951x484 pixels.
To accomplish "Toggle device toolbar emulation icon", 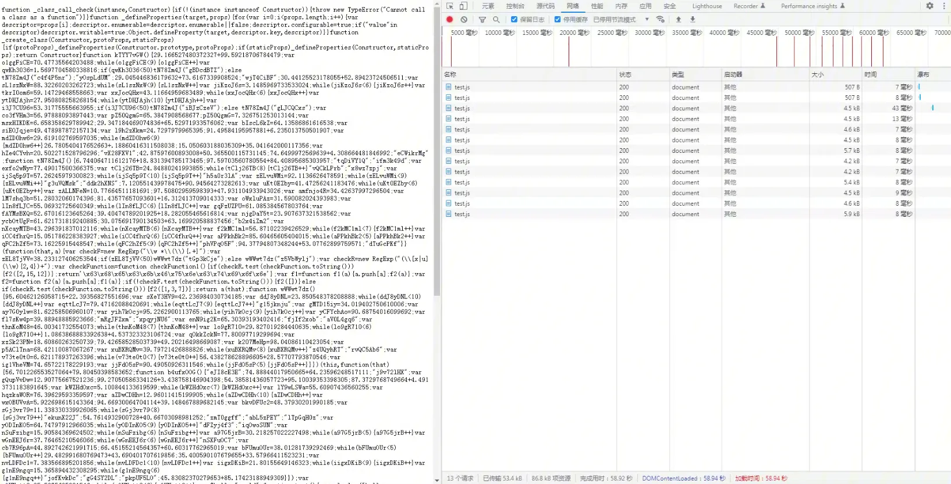I will point(463,6).
